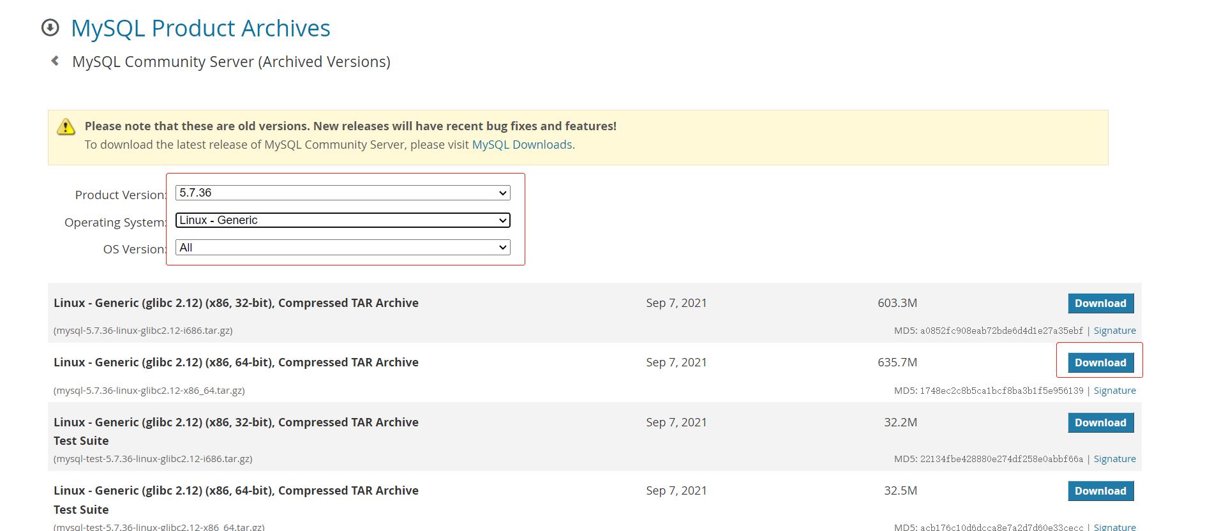This screenshot has width=1212, height=531.
Task: Select filename mysql-5.7.36-linux-glibc2.12-x86_64.tar.gz
Action: 149,391
